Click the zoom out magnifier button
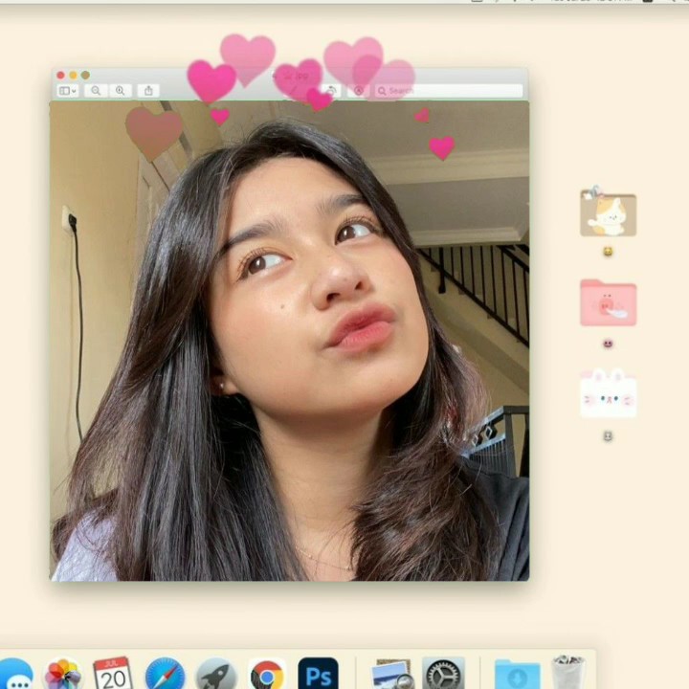Screen dimensions: 689x689 (95, 91)
